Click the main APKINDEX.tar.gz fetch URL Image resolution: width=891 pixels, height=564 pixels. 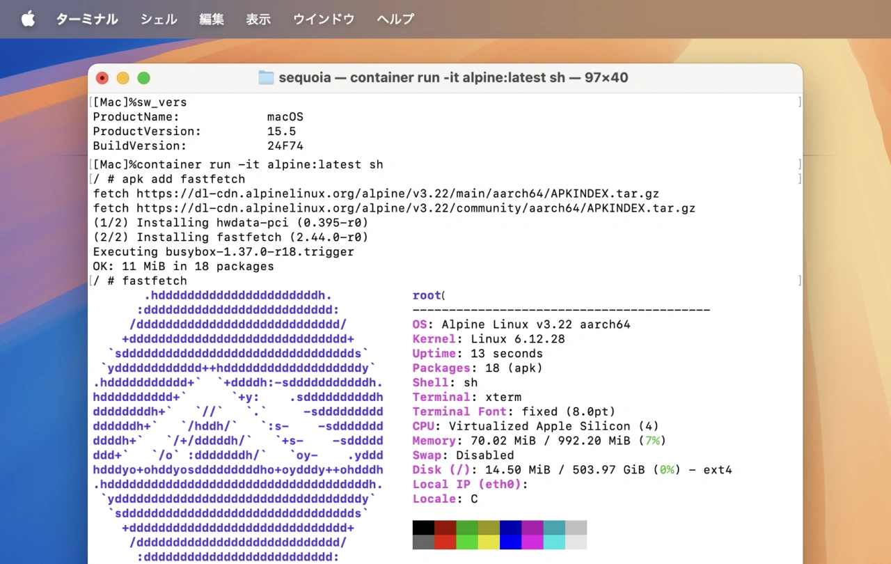click(x=397, y=194)
